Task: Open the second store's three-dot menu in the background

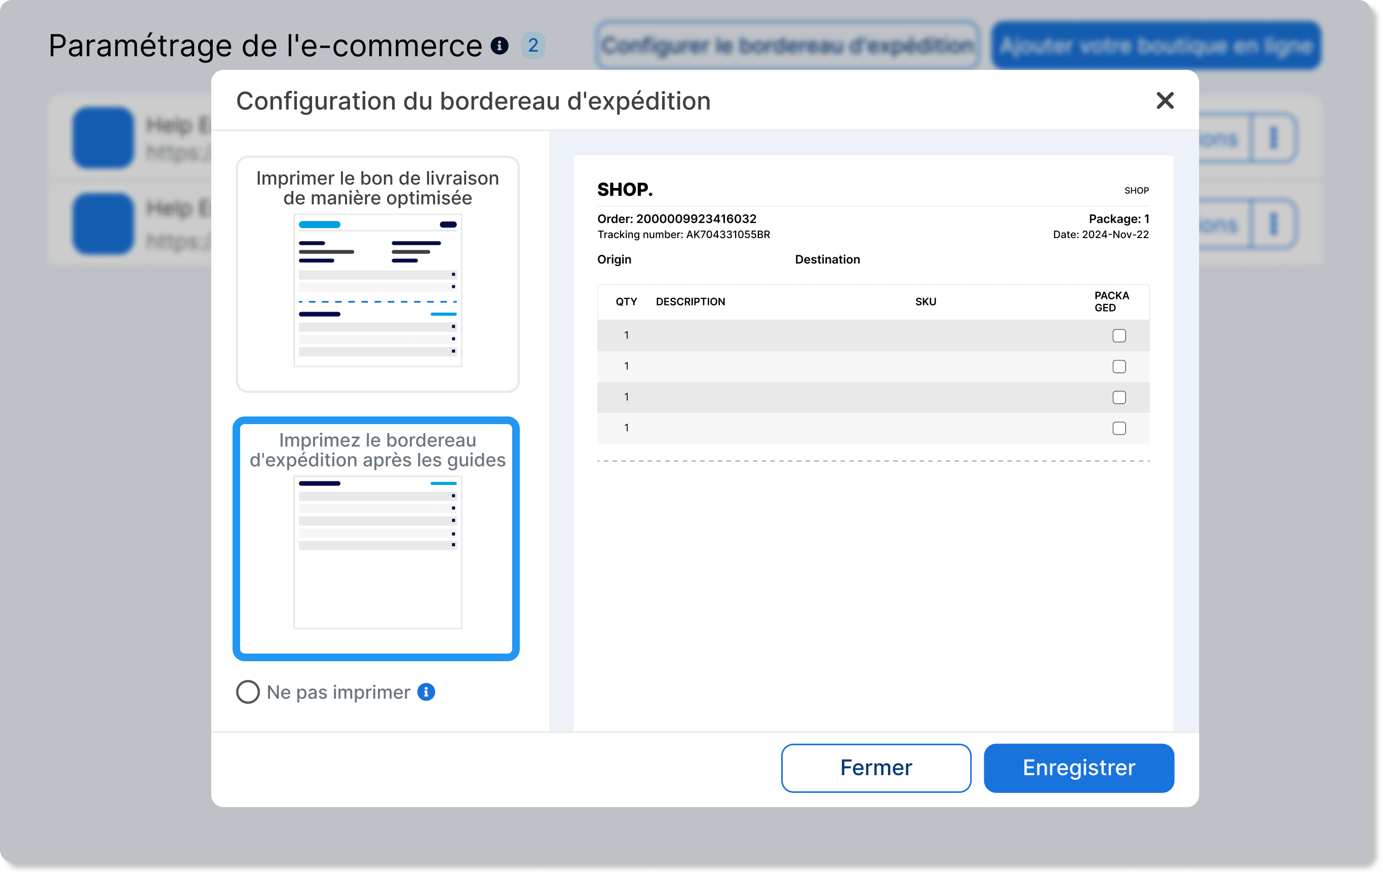Action: pyautogui.click(x=1273, y=224)
